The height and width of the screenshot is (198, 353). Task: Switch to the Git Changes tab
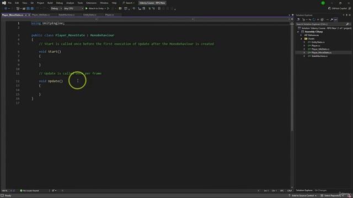pos(320,190)
